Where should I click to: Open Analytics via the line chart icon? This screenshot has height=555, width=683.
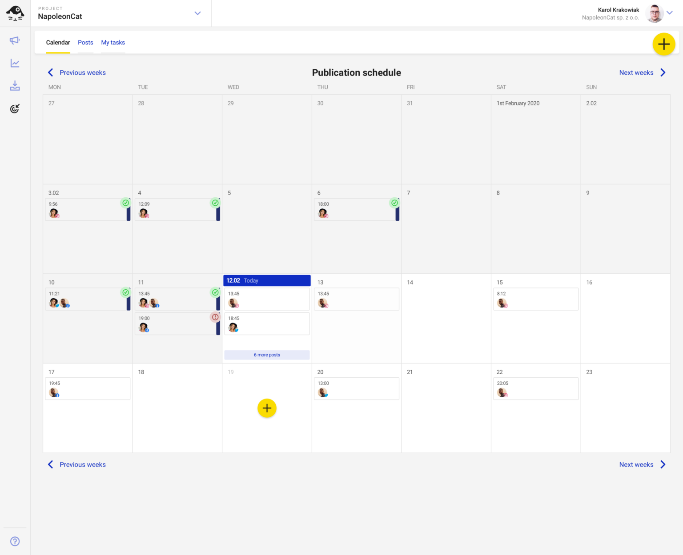(15, 63)
